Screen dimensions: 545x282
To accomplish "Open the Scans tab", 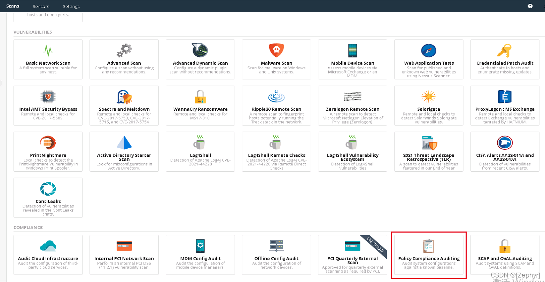I will point(13,6).
